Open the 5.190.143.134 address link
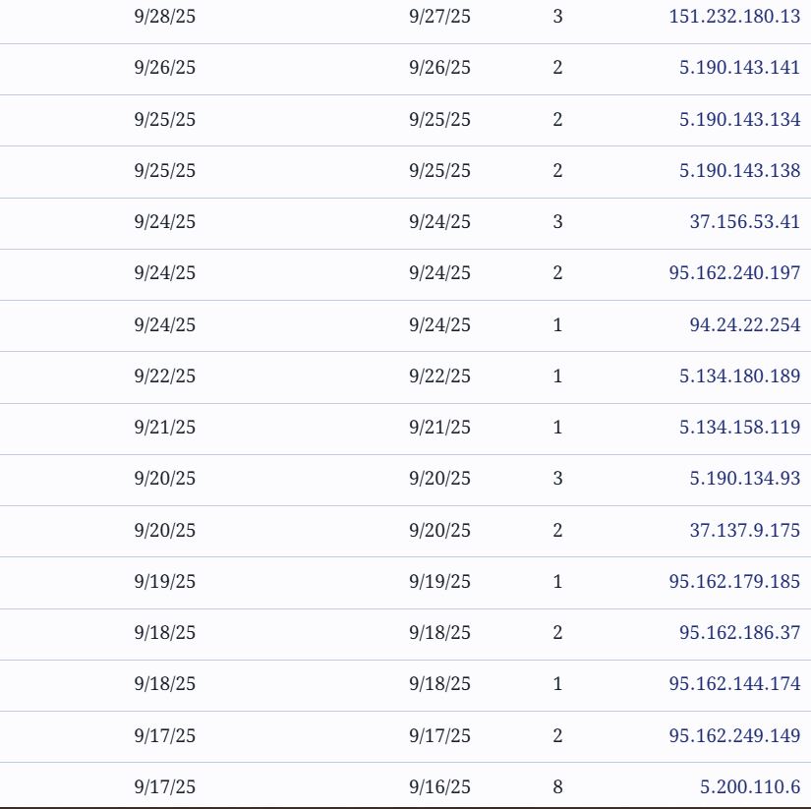The image size is (811, 809). pyautogui.click(x=739, y=119)
